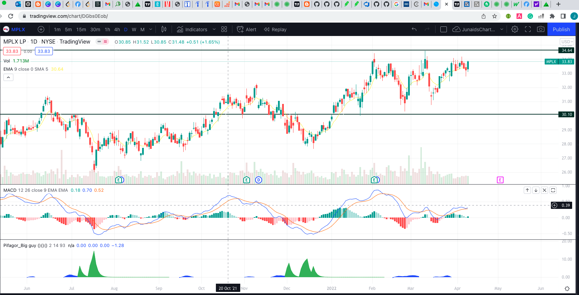This screenshot has height=295, width=579.
Task: Open the USD currency dropdown
Action: pos(567,42)
